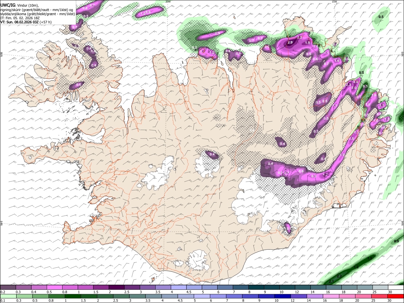The height and width of the screenshot is (303, 404).
Task: Select bright pink snow swatch between 0.5 and 0.8
Action: tap(55, 288)
